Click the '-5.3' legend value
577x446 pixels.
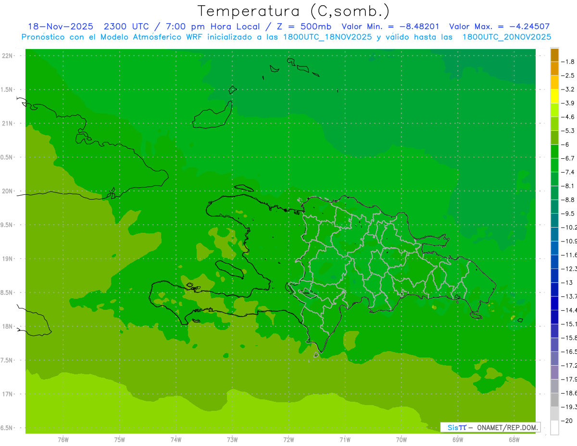[568, 131]
